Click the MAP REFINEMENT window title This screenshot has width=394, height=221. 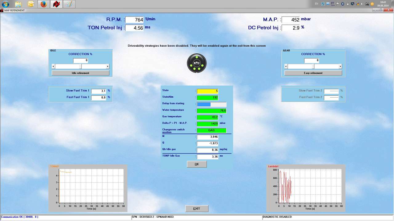click(x=14, y=10)
